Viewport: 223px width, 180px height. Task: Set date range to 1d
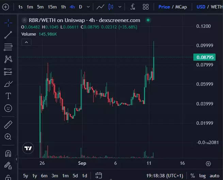[84, 176]
